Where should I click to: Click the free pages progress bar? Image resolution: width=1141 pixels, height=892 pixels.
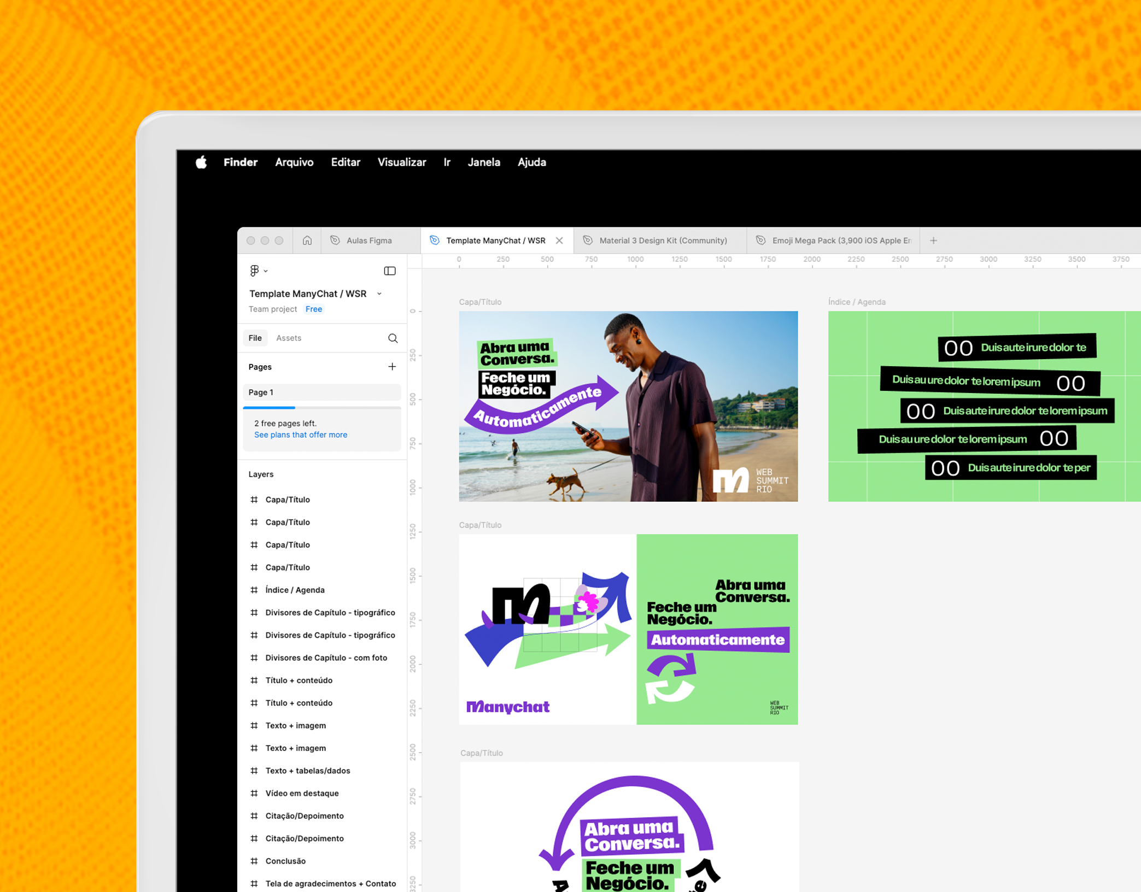click(x=322, y=408)
